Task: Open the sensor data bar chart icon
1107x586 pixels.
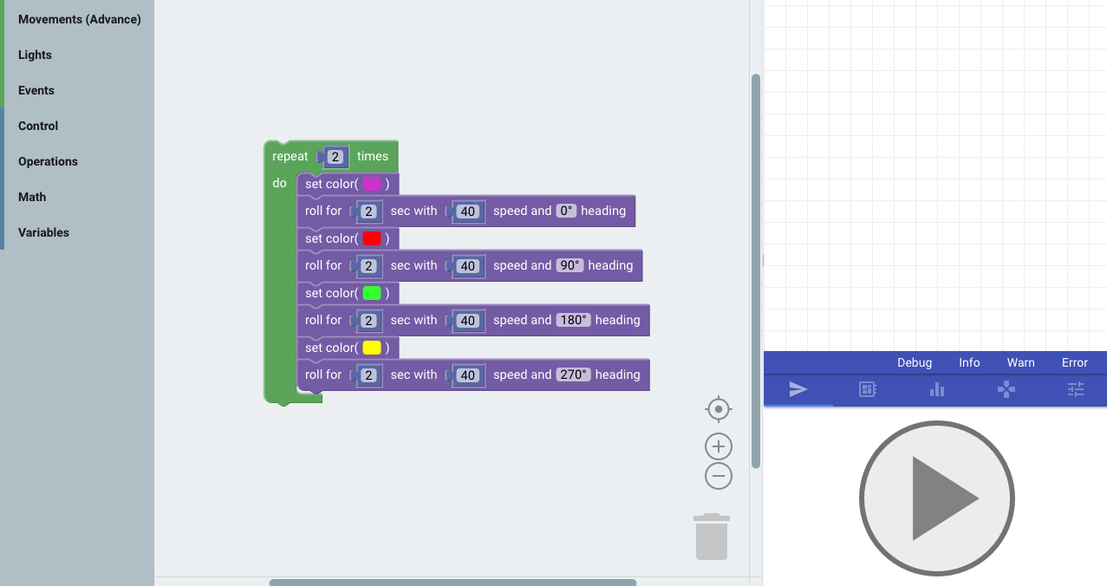Action: 936,390
